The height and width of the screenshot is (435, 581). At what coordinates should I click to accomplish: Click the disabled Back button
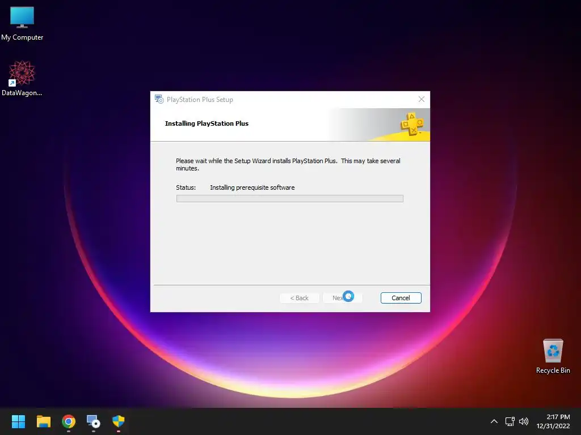coord(300,298)
